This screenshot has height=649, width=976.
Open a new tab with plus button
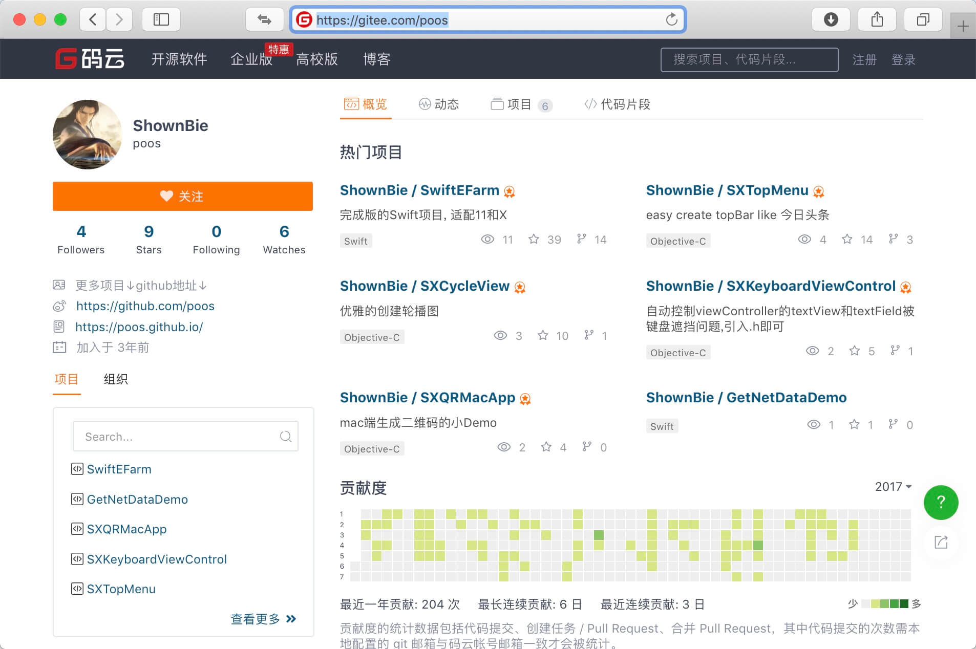[963, 26]
